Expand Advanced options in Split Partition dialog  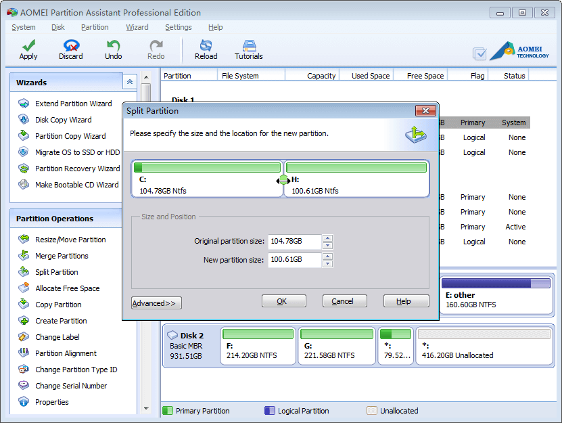point(156,303)
